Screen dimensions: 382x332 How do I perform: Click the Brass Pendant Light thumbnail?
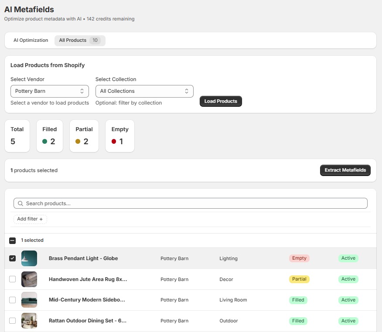(x=29, y=258)
